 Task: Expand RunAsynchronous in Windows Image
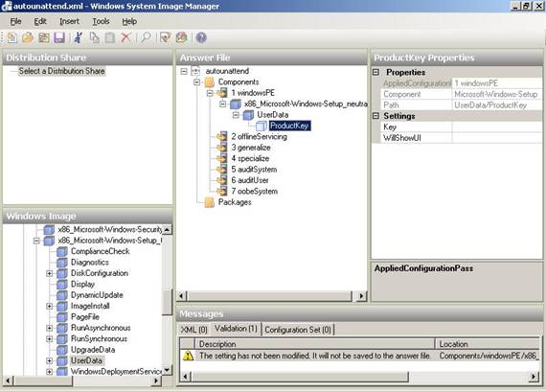pyautogui.click(x=50, y=328)
